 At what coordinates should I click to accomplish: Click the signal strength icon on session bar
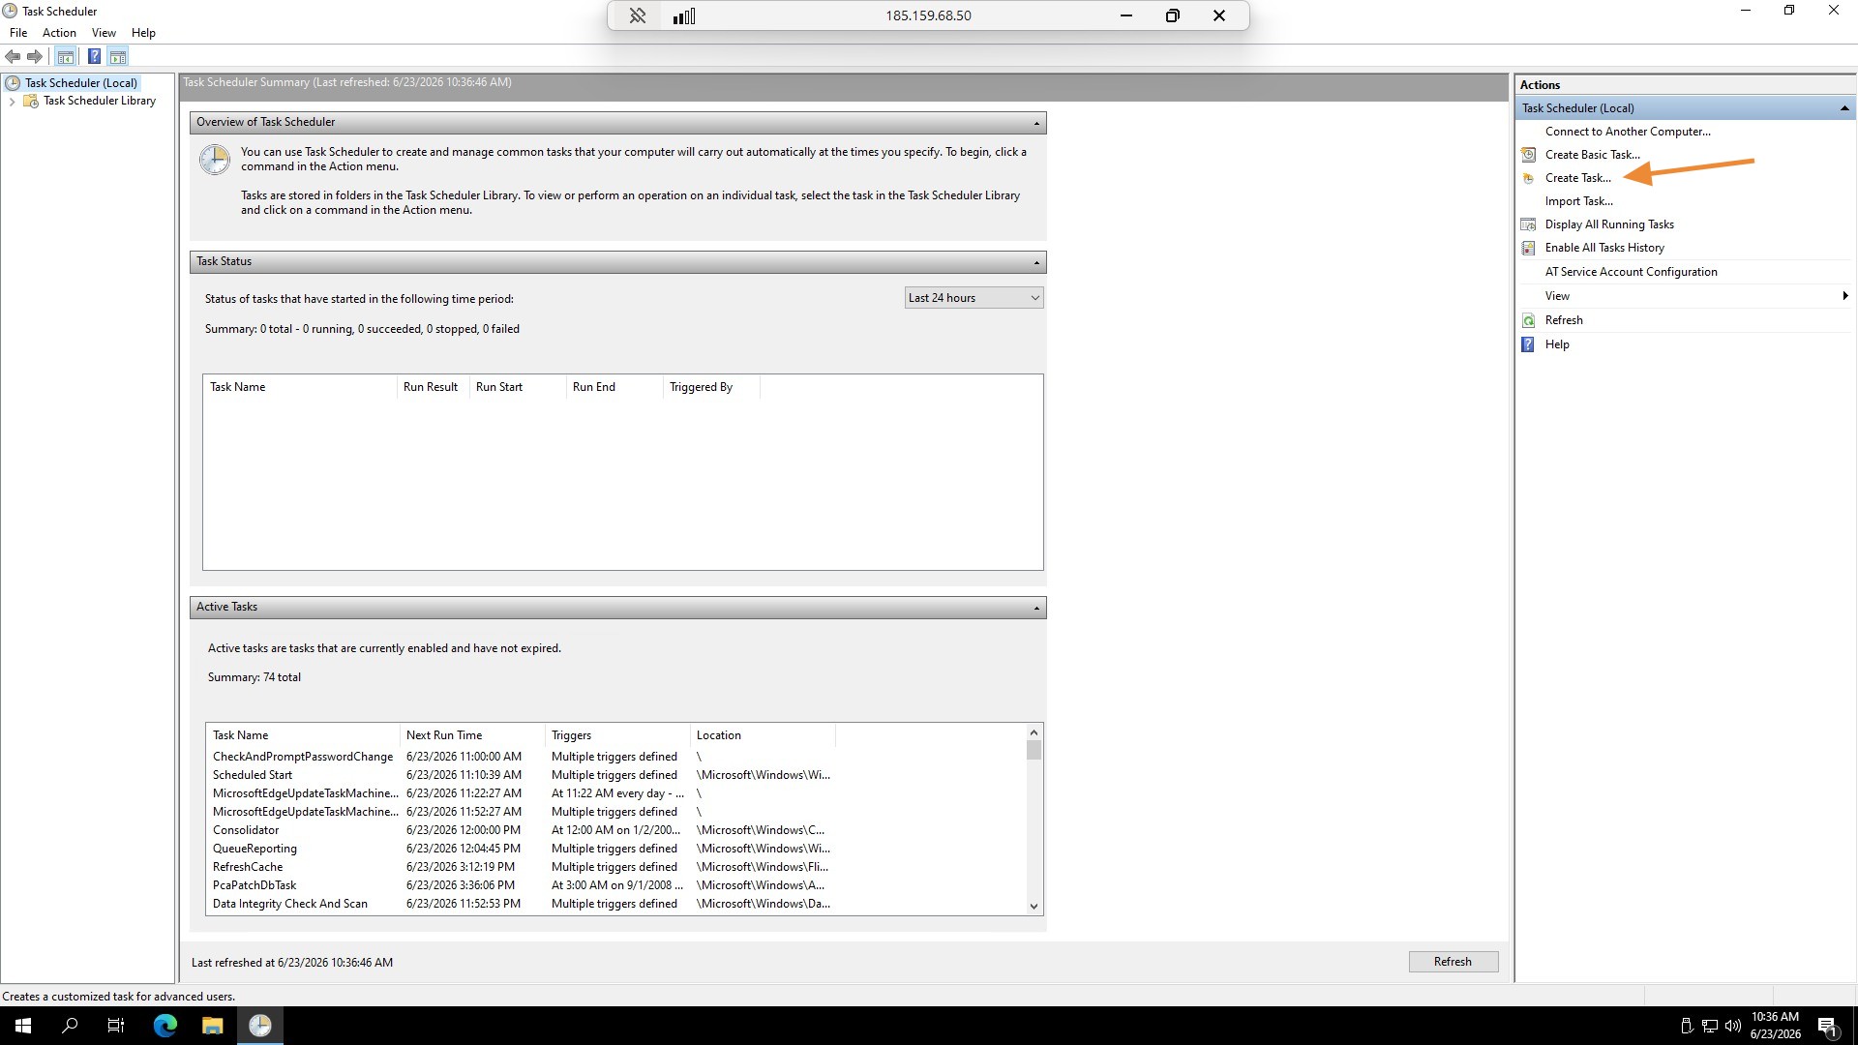684,15
